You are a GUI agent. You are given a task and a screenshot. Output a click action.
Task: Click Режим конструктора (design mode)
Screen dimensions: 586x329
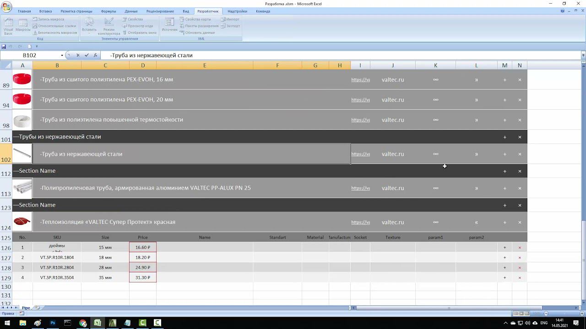(x=109, y=27)
